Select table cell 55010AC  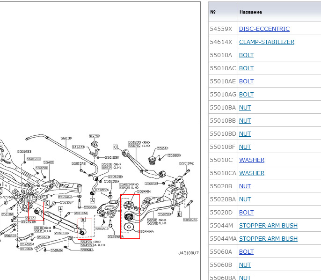(x=223, y=68)
